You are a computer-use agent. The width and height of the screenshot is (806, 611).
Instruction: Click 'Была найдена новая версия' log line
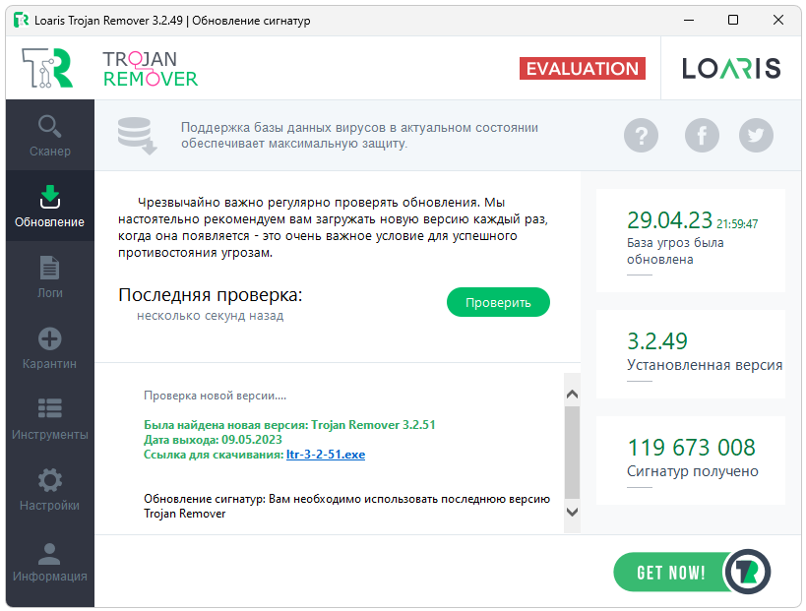(x=289, y=425)
